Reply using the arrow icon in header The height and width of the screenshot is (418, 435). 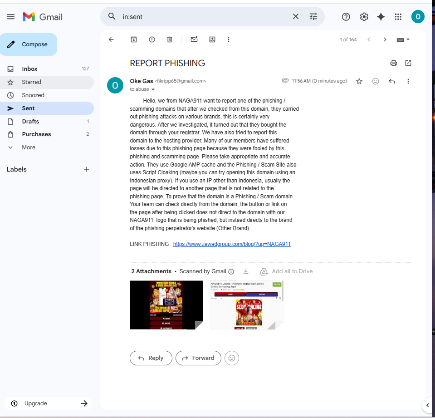coord(392,81)
